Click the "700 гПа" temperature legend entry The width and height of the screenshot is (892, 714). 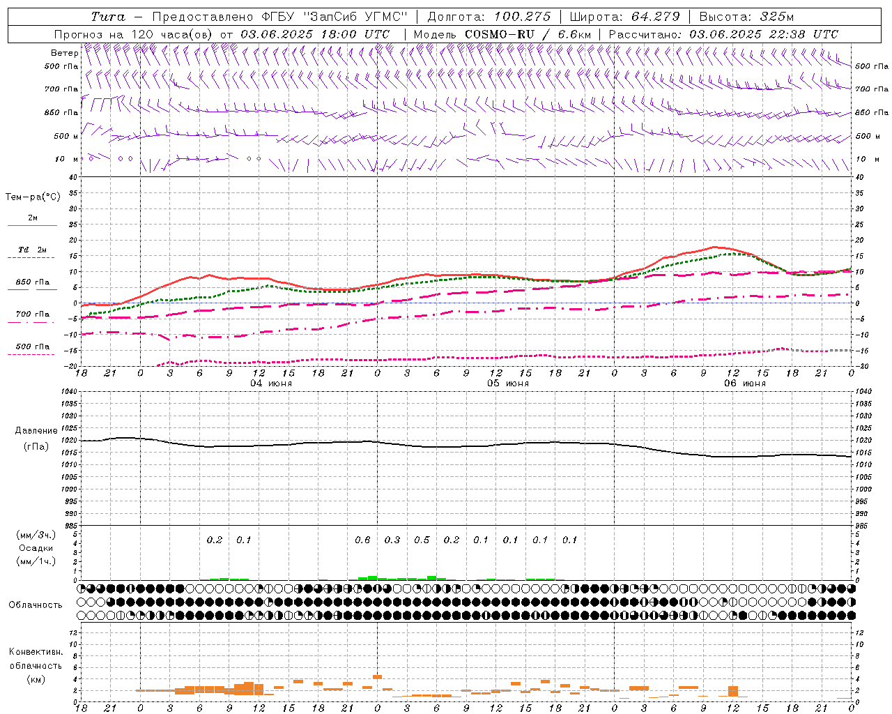click(x=32, y=314)
